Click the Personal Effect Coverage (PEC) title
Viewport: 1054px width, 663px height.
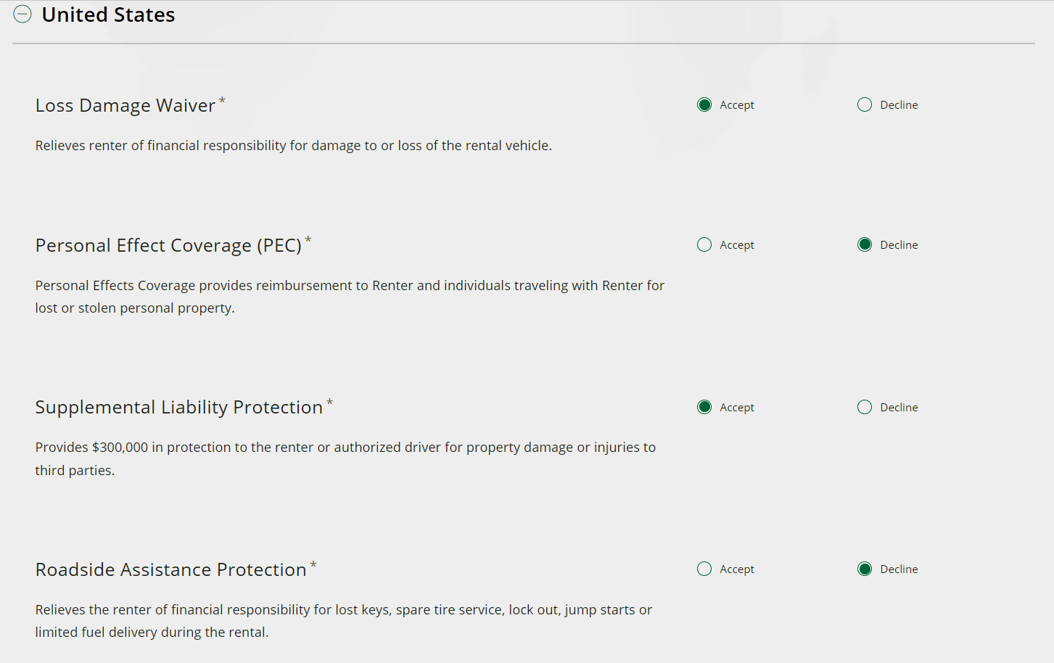(x=168, y=246)
